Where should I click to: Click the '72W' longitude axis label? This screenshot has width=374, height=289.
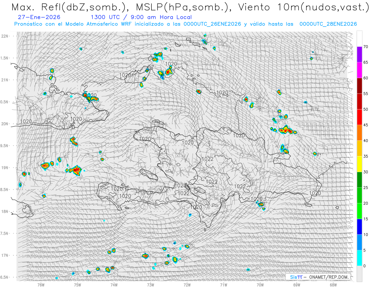187,285
